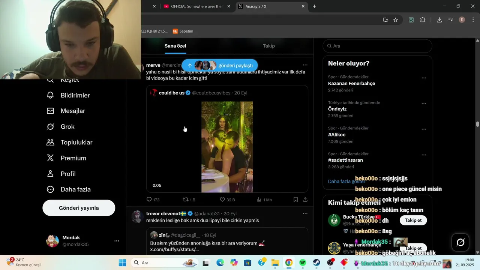Open Spotify from the taskbar
This screenshot has height=270, width=480.
coord(303,263)
